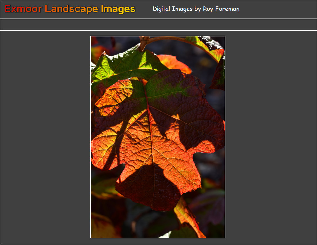Screen dimensions: 317x245
Task: Click the gray page background right of photo
Action: pyautogui.click(x=271, y=137)
